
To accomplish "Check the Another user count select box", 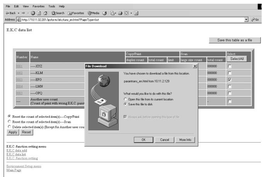I will pos(230,101).
